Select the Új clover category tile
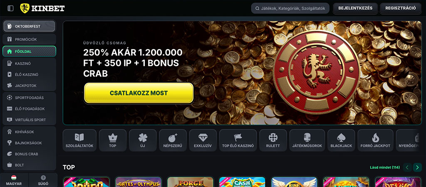426x187 pixels. (143, 140)
